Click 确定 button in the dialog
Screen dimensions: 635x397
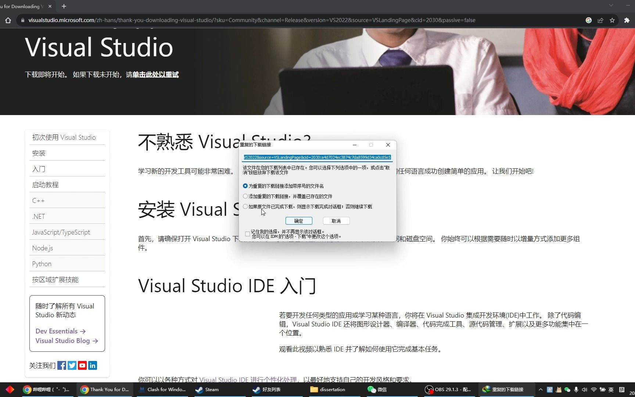coord(299,221)
